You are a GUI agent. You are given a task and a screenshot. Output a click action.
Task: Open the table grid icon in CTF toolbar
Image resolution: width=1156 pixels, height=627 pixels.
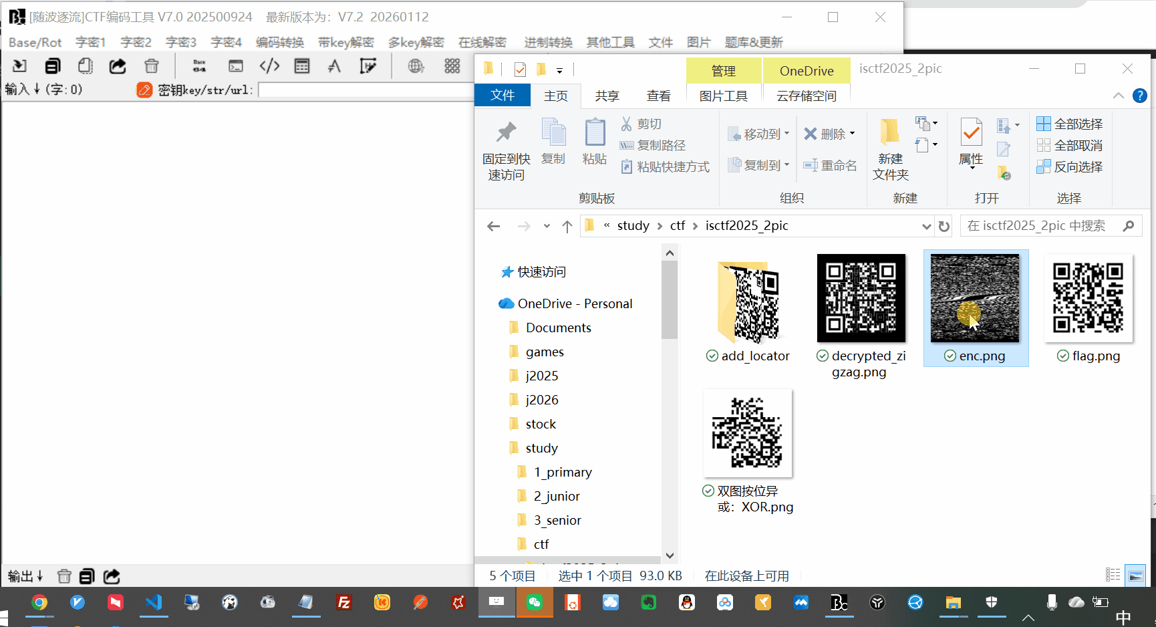point(302,66)
